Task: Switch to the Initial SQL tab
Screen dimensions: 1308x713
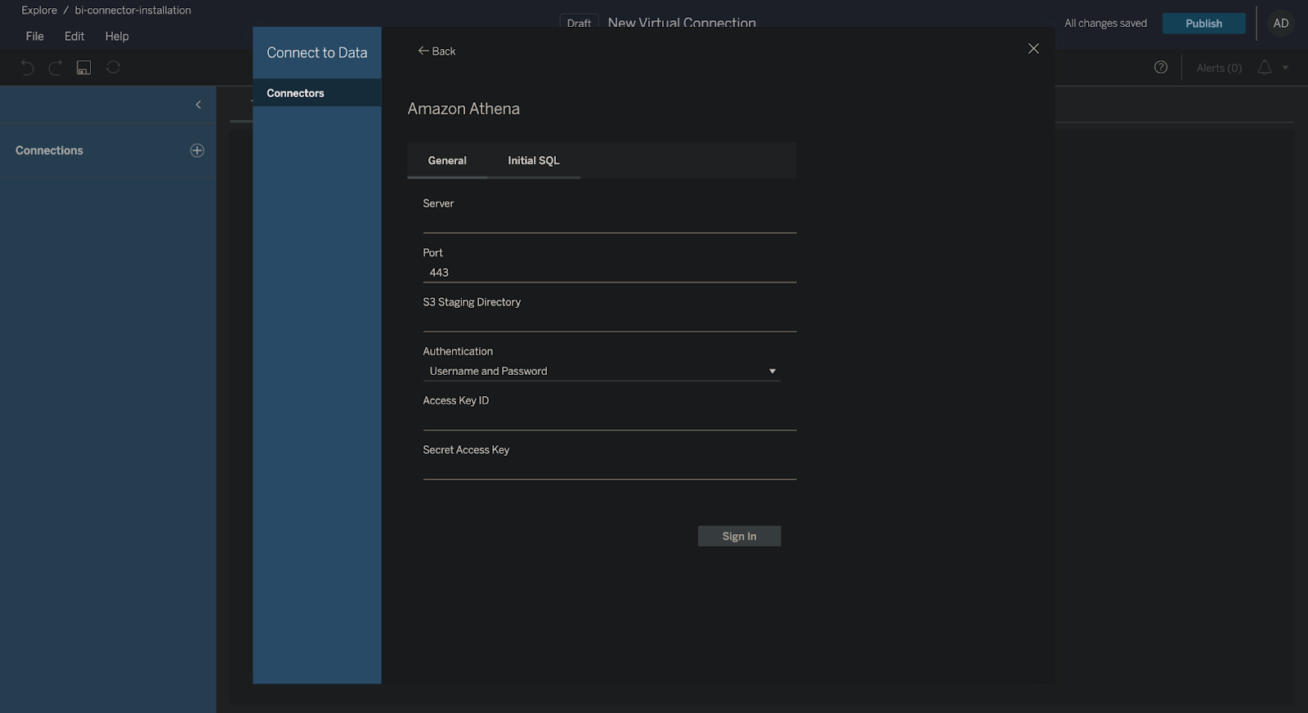Action: point(534,160)
